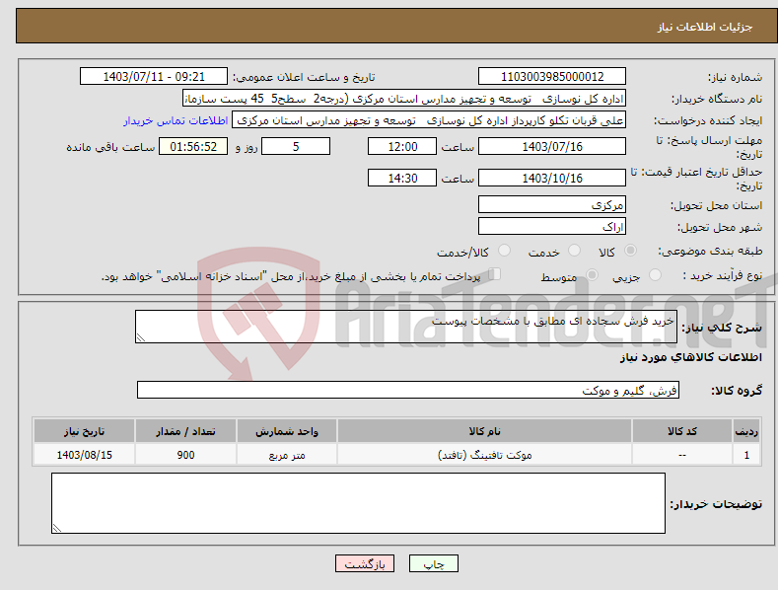Click price validity date 1403/10/16
This screenshot has width=778, height=590.
click(552, 178)
